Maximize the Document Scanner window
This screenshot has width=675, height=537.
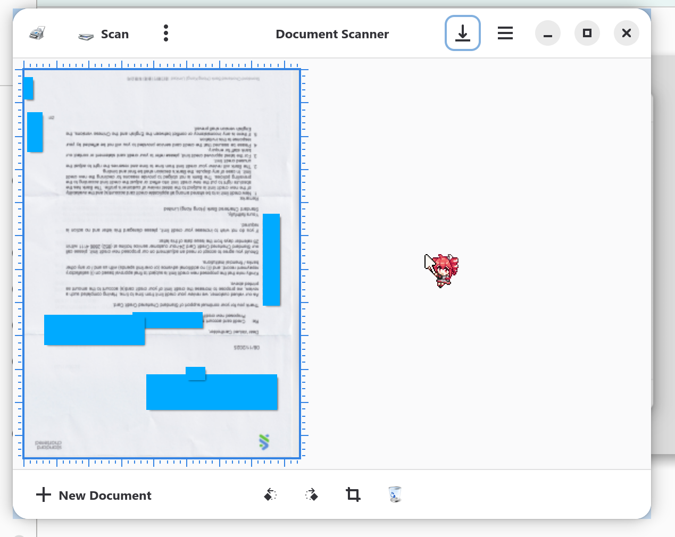coord(587,33)
